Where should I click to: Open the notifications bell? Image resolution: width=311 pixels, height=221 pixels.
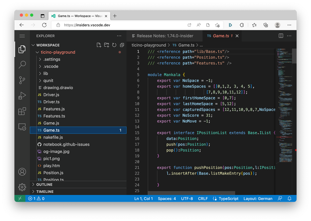point(289,198)
